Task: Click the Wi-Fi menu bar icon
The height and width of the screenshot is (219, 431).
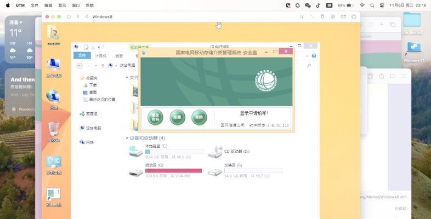Action: 362,5
